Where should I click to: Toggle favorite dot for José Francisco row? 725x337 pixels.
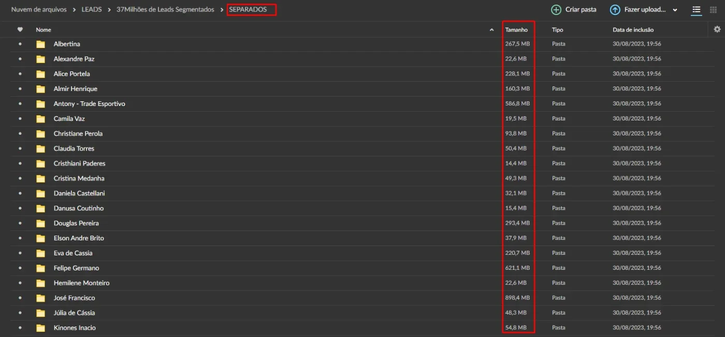[x=20, y=298]
